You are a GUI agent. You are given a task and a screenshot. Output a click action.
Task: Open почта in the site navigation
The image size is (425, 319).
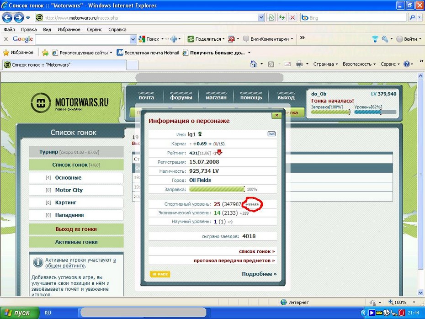[146, 97]
